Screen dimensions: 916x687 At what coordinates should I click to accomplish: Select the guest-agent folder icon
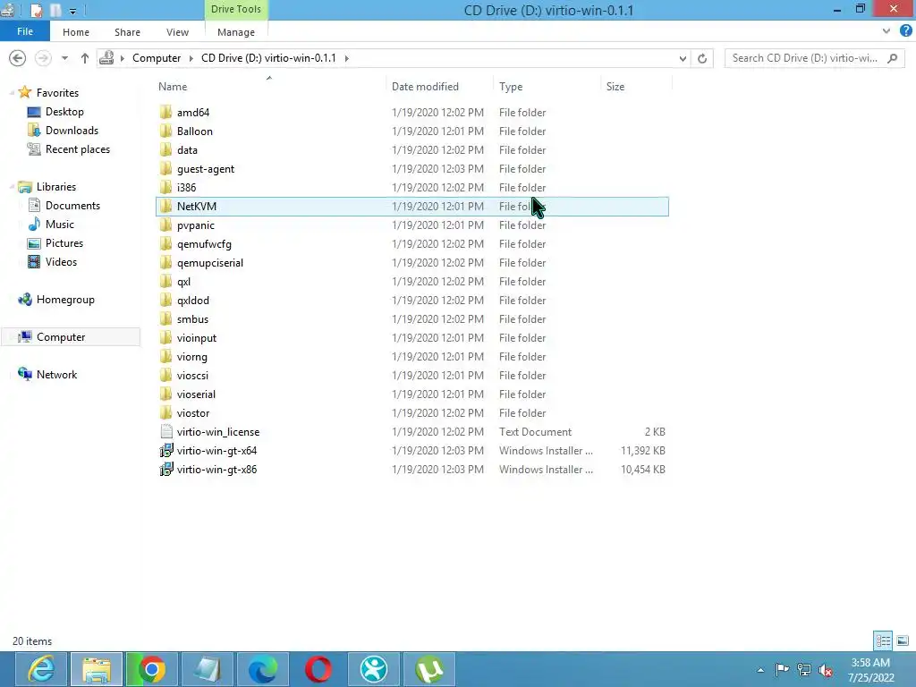click(x=165, y=169)
